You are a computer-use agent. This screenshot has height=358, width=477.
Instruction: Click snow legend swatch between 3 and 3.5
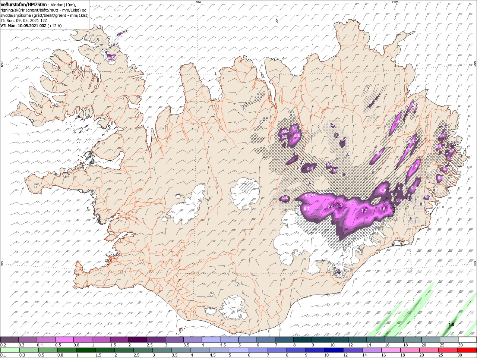tap(174, 340)
